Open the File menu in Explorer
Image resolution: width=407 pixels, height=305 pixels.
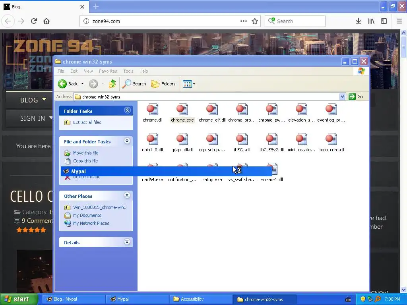pyautogui.click(x=61, y=71)
